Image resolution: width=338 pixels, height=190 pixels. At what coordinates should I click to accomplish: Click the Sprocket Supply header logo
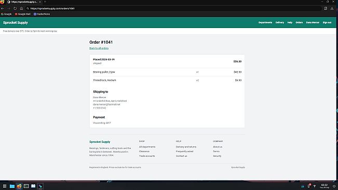pyautogui.click(x=15, y=23)
